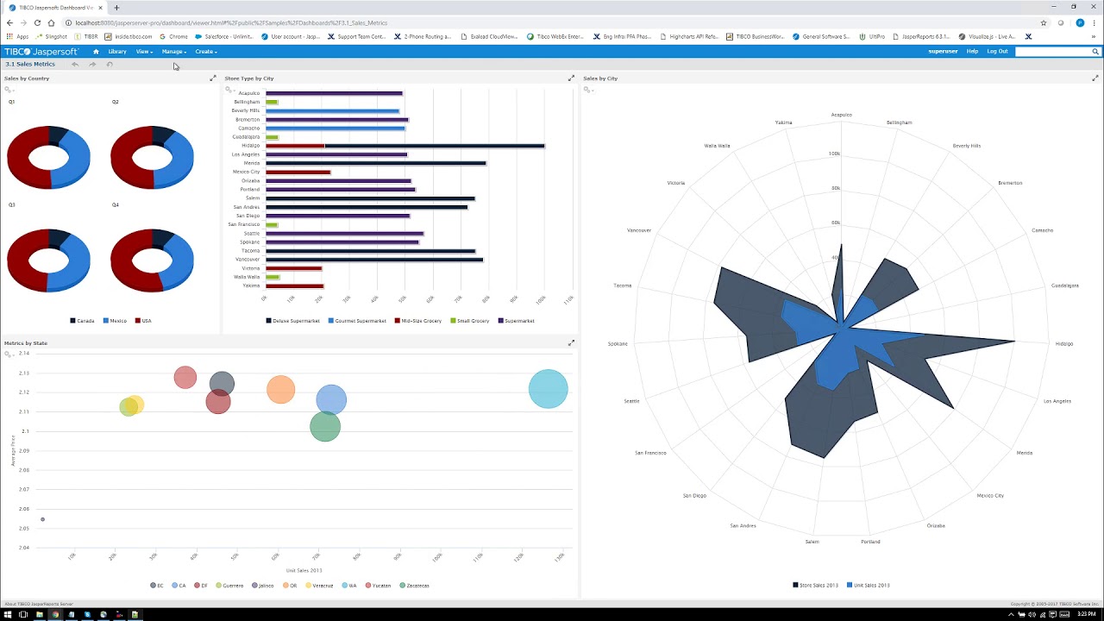Open the Chrome profile avatar icon

(x=1080, y=22)
